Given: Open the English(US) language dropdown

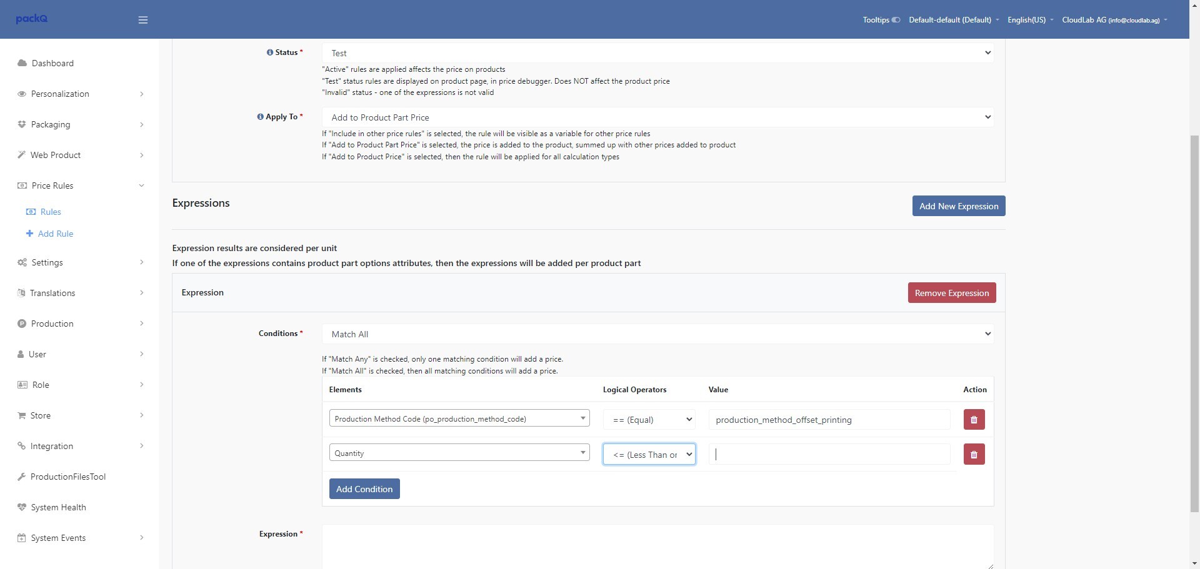Looking at the screenshot, I should [1031, 20].
